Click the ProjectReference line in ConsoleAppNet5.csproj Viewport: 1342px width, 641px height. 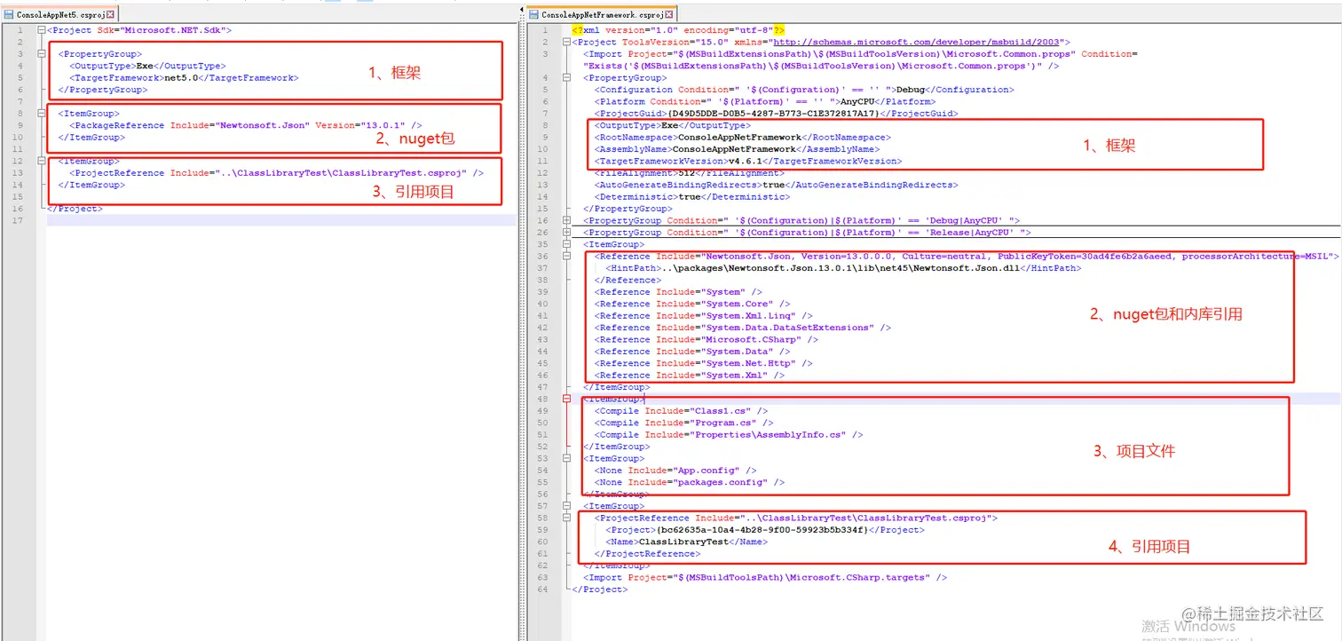(276, 173)
